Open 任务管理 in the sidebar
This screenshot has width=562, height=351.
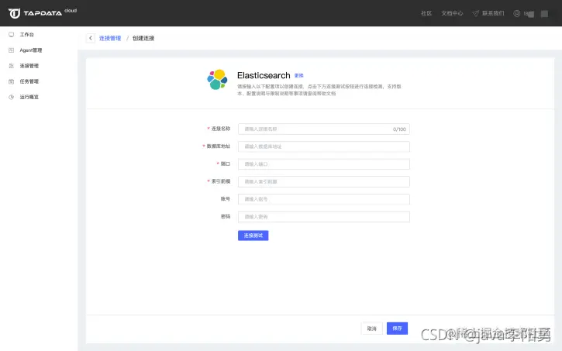pyautogui.click(x=29, y=81)
